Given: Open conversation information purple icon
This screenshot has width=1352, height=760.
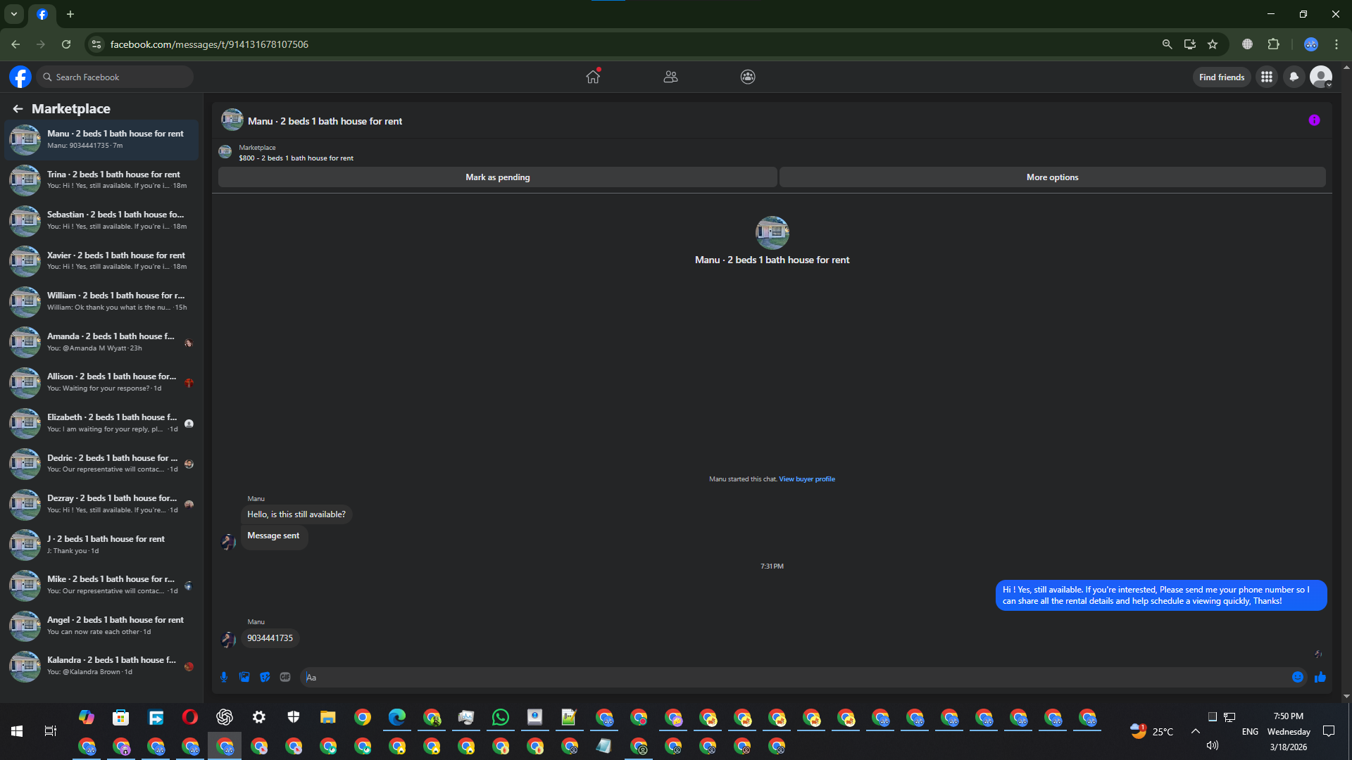Looking at the screenshot, I should tap(1314, 120).
